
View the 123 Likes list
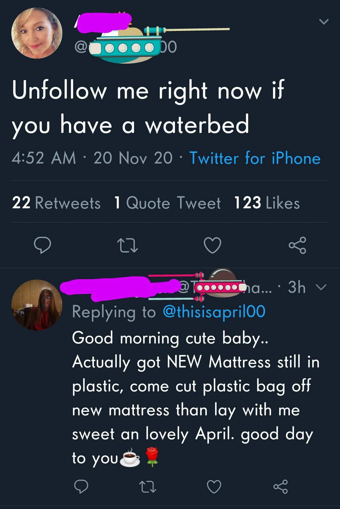267,203
